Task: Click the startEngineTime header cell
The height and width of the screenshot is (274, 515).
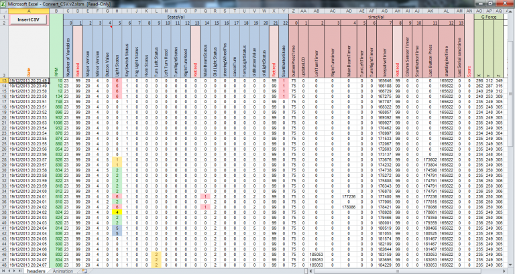Action: [x=447, y=52]
